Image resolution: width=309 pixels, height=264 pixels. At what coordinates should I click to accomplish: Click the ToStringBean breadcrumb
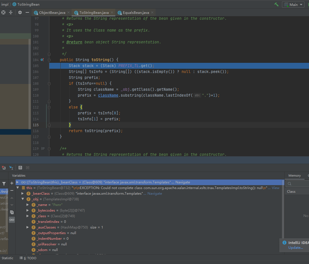click(x=26, y=4)
